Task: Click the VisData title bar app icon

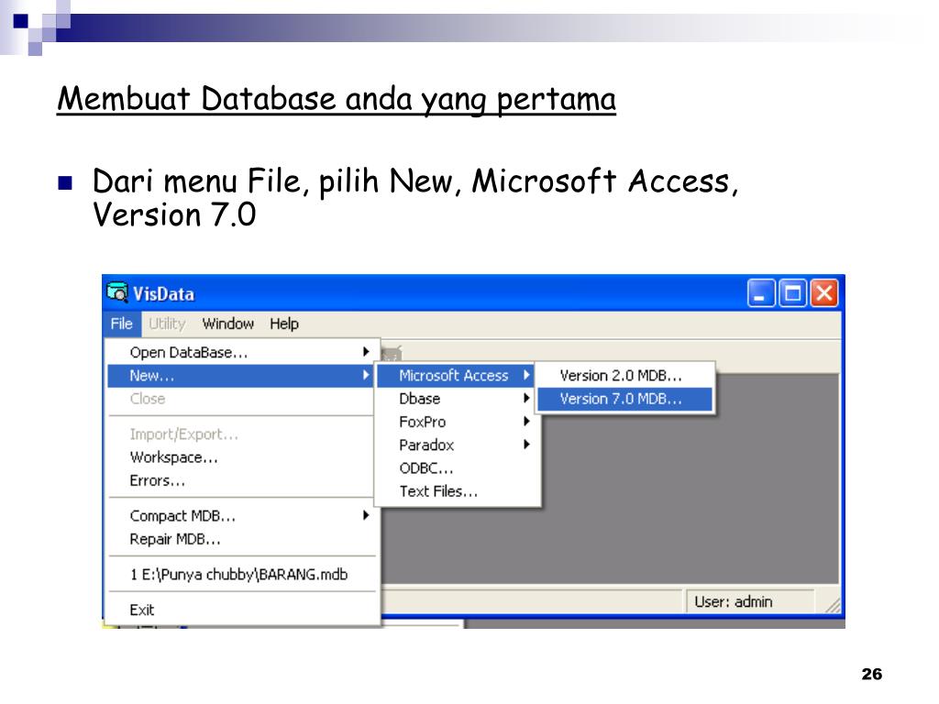Action: (117, 292)
